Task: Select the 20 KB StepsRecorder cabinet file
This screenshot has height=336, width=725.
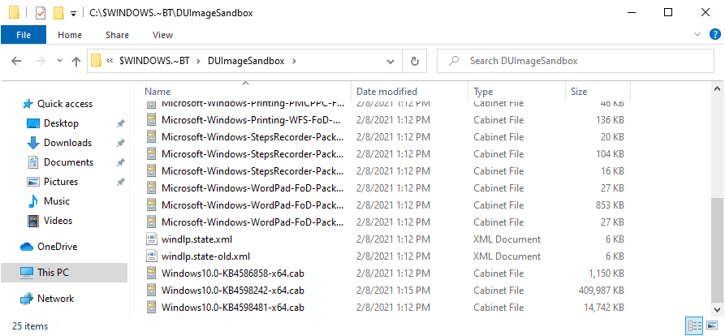Action: click(x=252, y=137)
